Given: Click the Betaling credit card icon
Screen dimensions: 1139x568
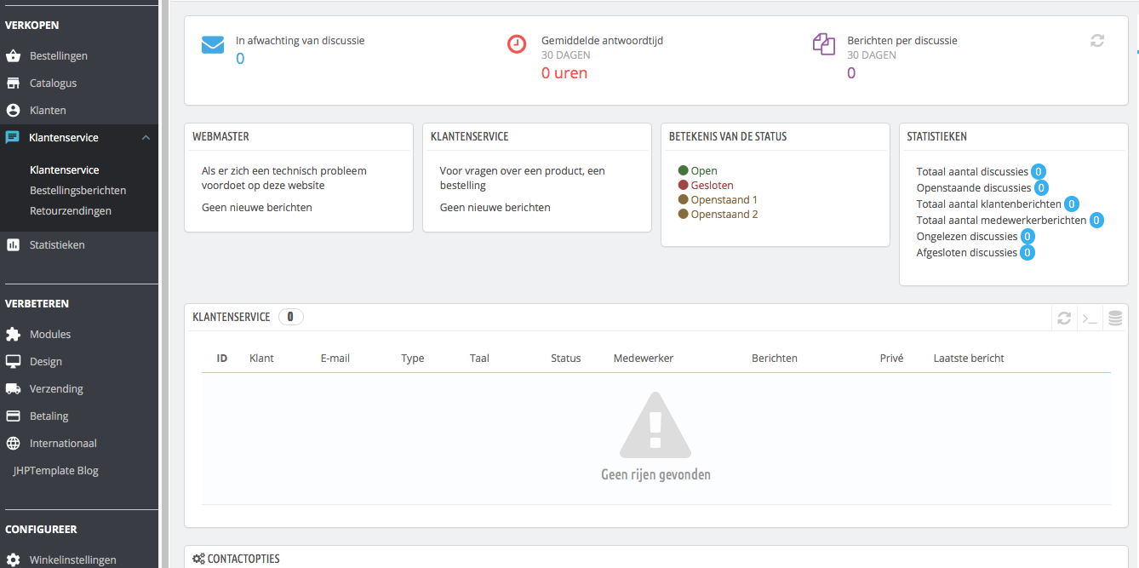Looking at the screenshot, I should tap(13, 416).
